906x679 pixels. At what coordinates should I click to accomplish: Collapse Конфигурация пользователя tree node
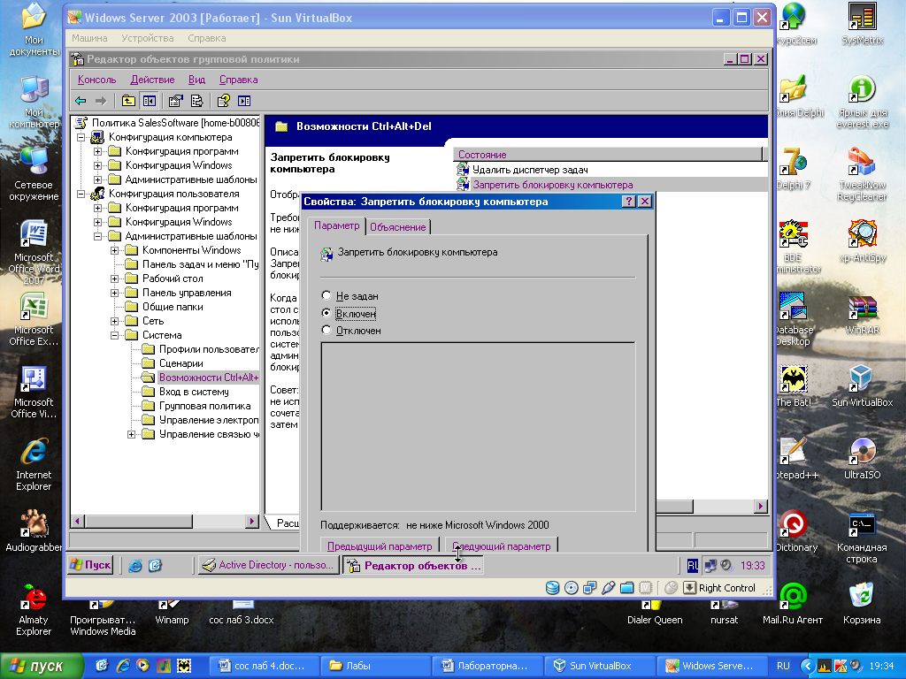click(81, 194)
